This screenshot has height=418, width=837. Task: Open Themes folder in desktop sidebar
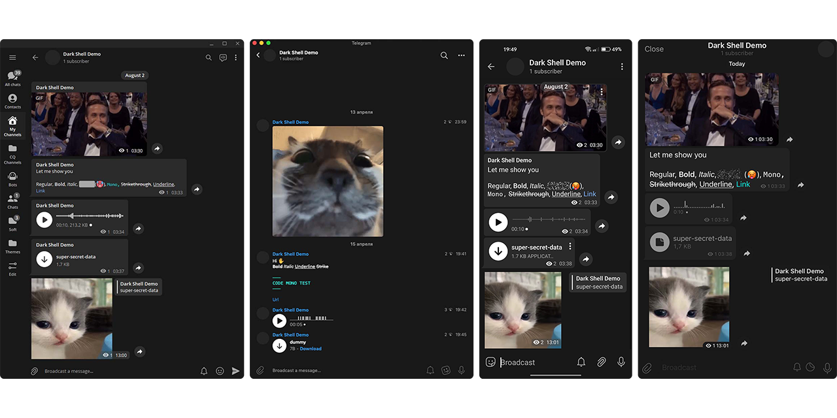pyautogui.click(x=12, y=246)
